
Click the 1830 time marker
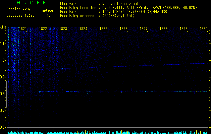pyautogui.click(x=204, y=29)
